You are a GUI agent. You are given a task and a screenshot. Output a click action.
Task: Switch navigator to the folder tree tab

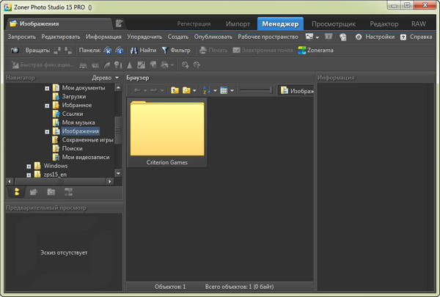17,191
